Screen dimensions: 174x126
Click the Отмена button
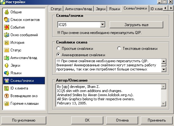pos(122,120)
